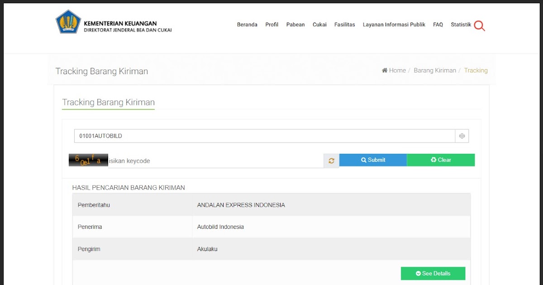The image size is (543, 285).
Task: Click the gear icon beside the tracking input
Action: pos(462,135)
